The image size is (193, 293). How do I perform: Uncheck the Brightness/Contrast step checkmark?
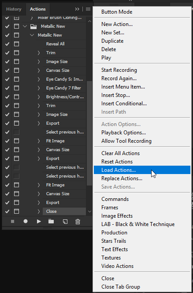tap(7, 97)
